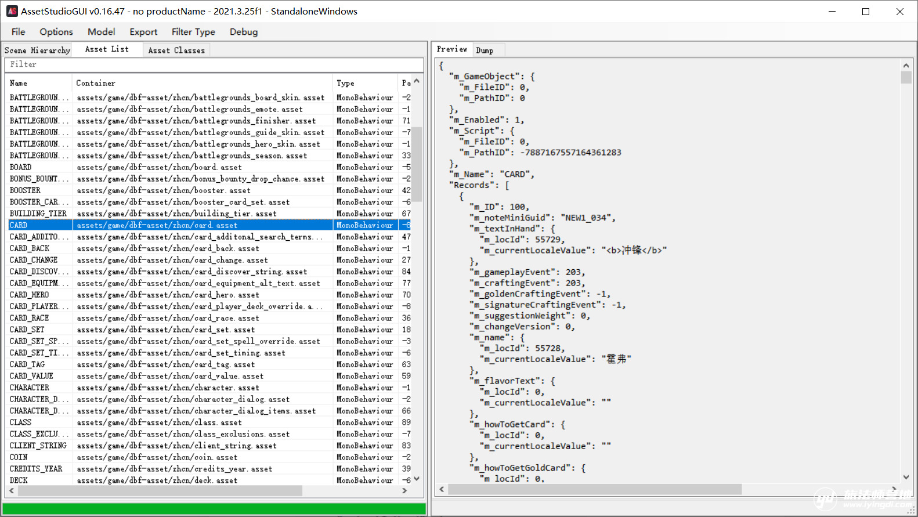Click the "m_Name": "CARD" line in preview
Viewport: 918px width, 517px height.
491,174
